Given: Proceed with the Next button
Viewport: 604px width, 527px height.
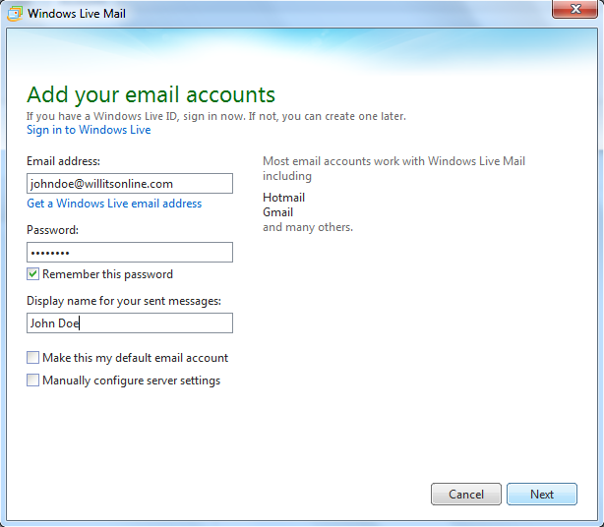Looking at the screenshot, I should [542, 494].
